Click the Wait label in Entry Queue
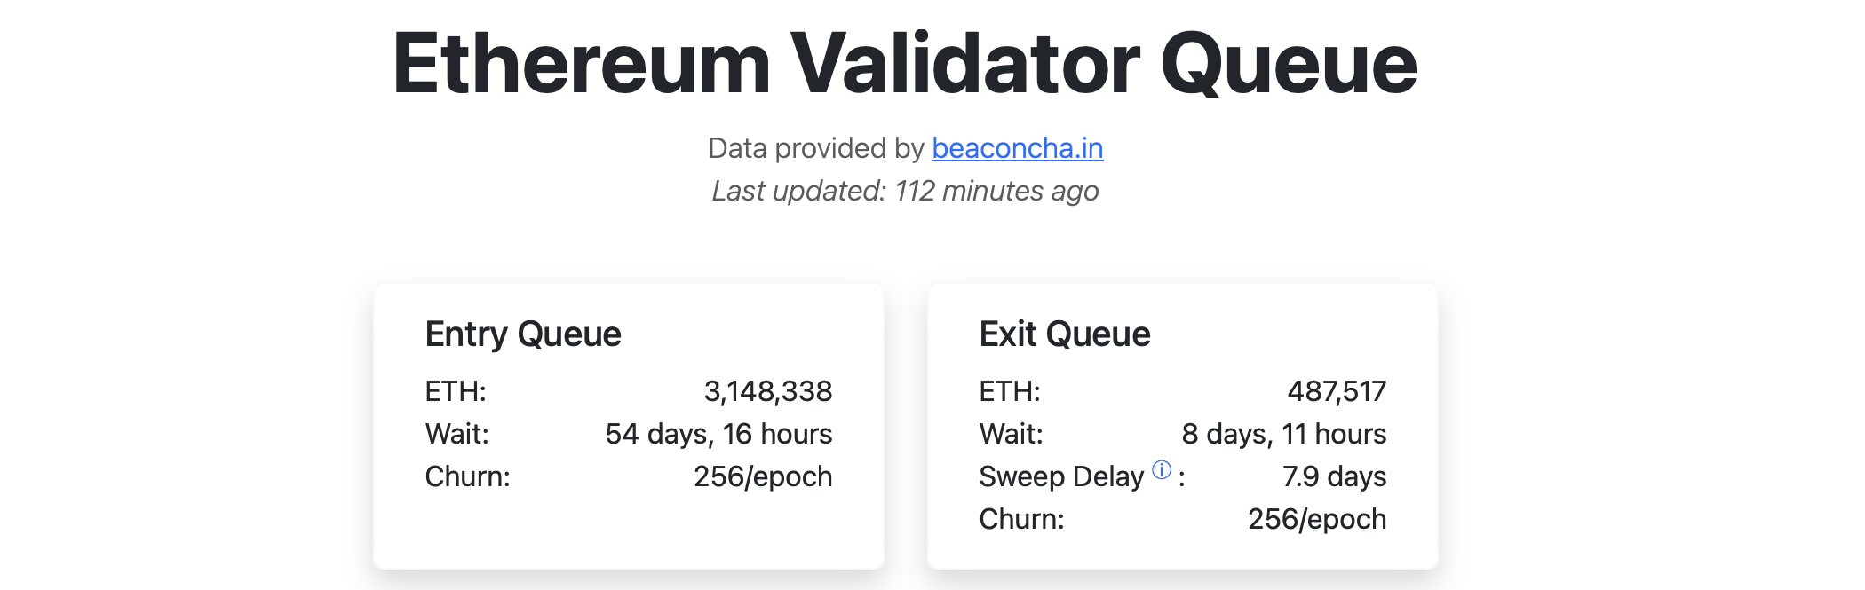This screenshot has height=590, width=1865. (456, 434)
